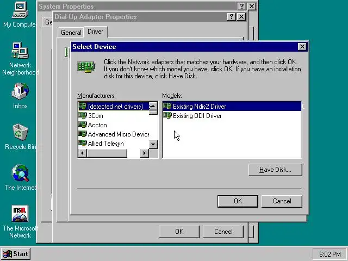The height and width of the screenshot is (261, 348).
Task: Click Cancel in Dial-Up Adapter Properties window
Action: point(223,232)
